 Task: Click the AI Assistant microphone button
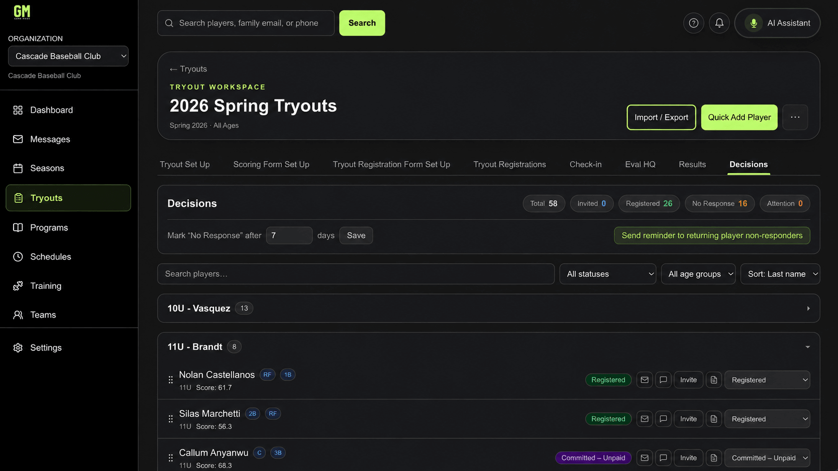(x=777, y=23)
